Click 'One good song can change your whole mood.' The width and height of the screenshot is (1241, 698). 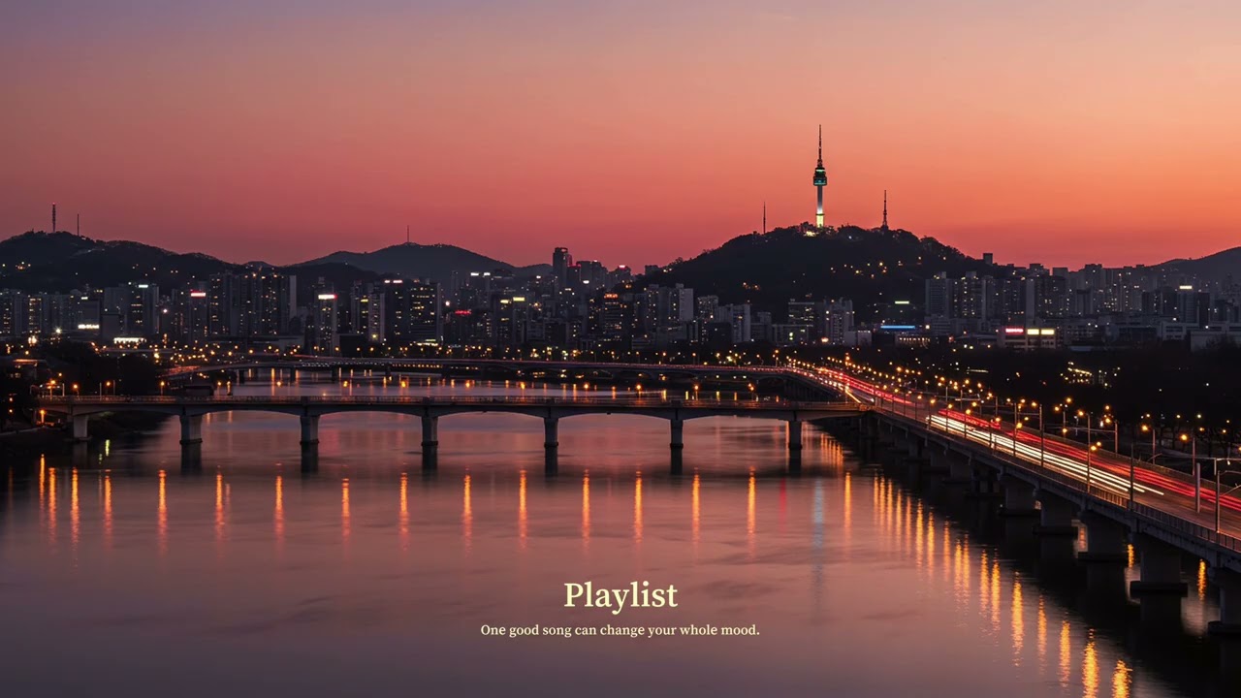coord(620,630)
